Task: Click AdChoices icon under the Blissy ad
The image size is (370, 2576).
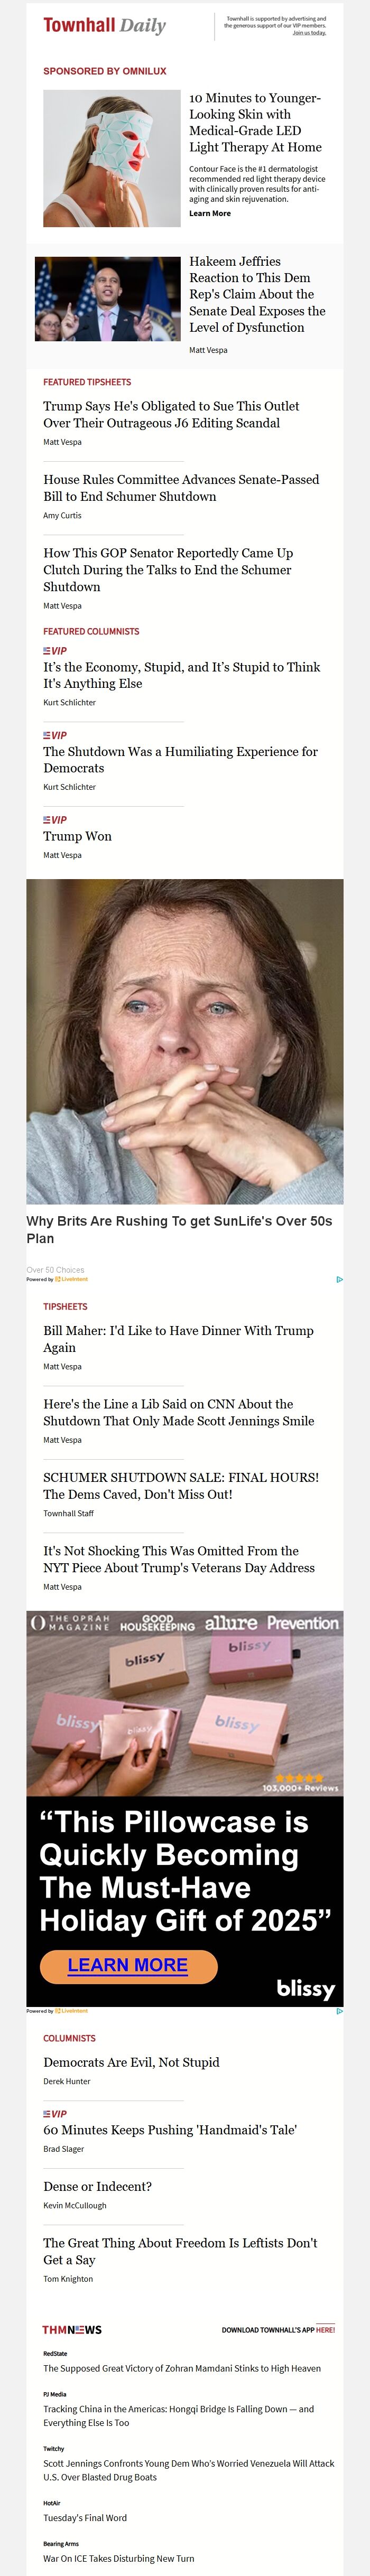Action: 339,2010
